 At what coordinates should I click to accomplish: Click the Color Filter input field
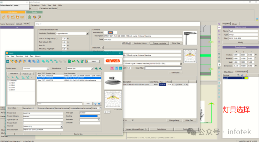pos(163,68)
